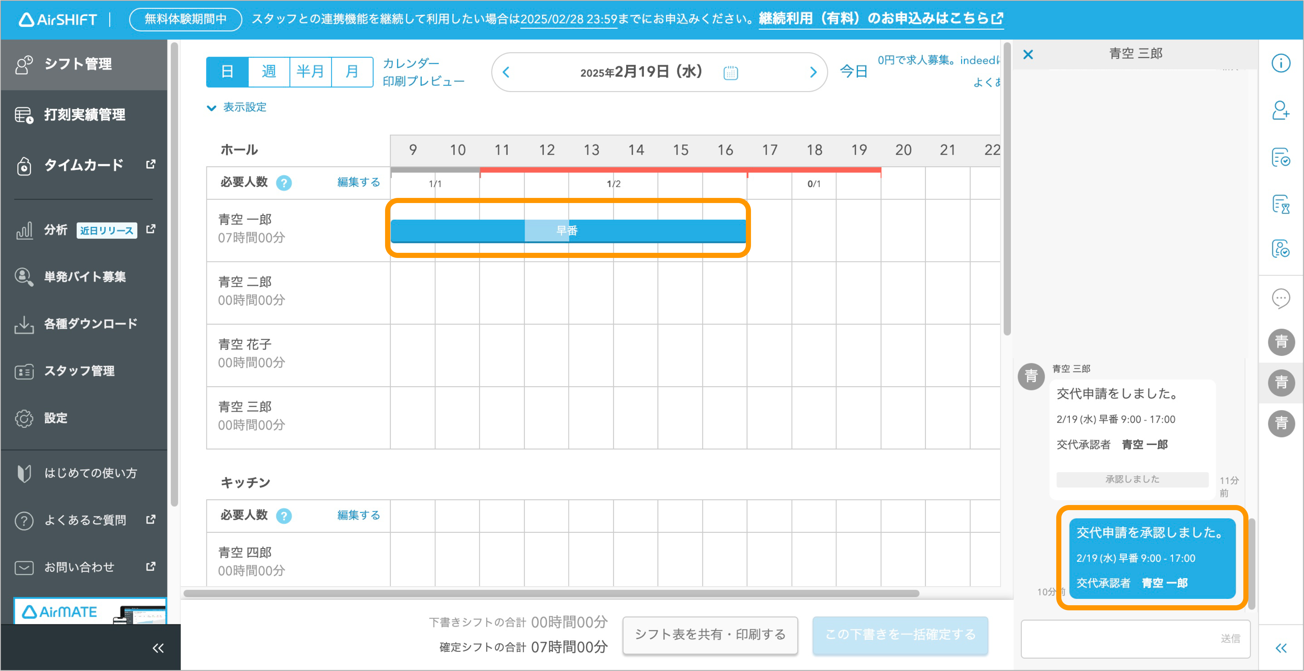Open the date picker calendar icon

point(731,73)
